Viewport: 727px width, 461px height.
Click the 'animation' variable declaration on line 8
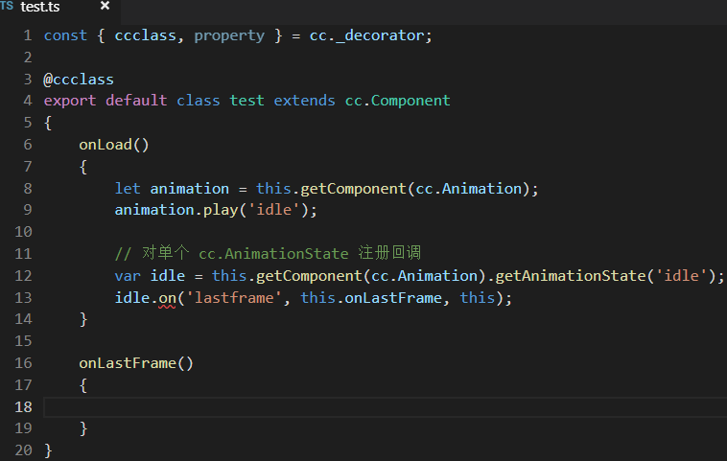click(x=189, y=189)
